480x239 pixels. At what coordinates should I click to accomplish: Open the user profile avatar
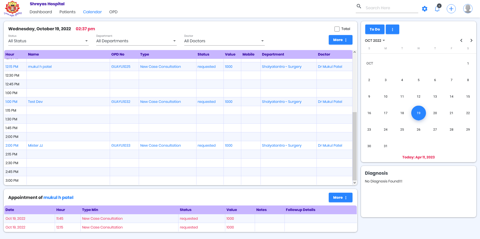pos(468,9)
